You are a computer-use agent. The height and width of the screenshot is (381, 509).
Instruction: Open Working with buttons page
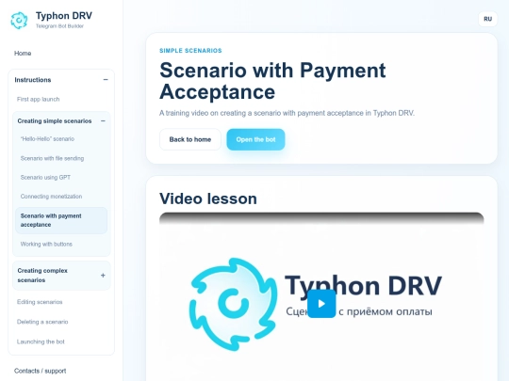click(x=46, y=244)
